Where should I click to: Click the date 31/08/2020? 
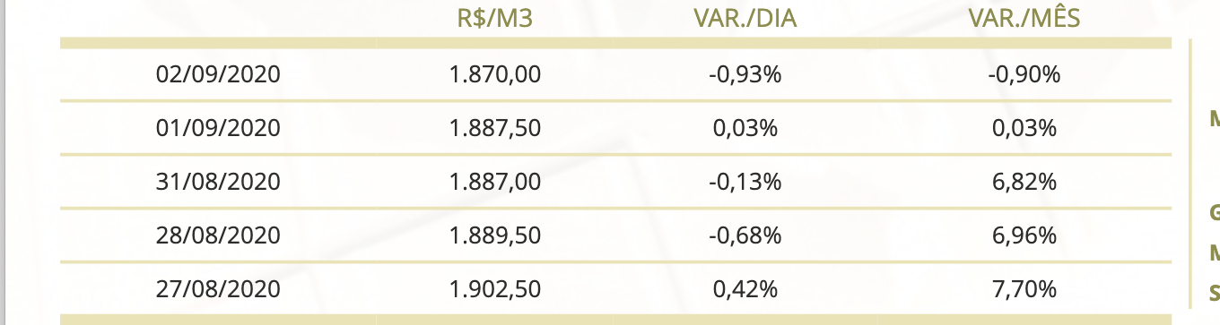pyautogui.click(x=218, y=182)
